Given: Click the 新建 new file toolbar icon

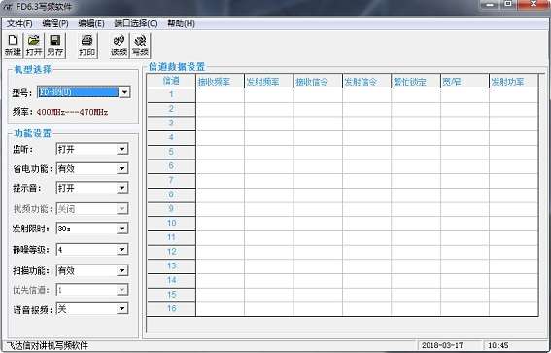Looking at the screenshot, I should click(13, 46).
